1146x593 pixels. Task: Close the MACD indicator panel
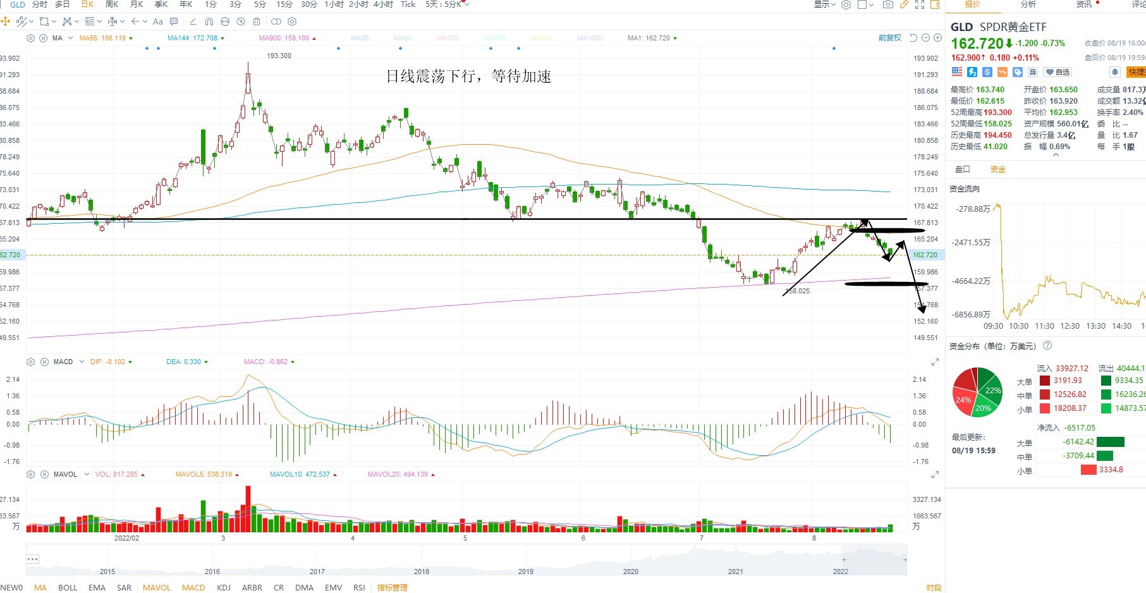(44, 362)
